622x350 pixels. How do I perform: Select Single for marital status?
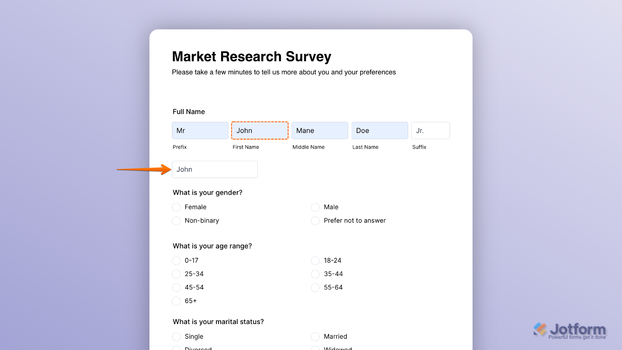click(176, 337)
